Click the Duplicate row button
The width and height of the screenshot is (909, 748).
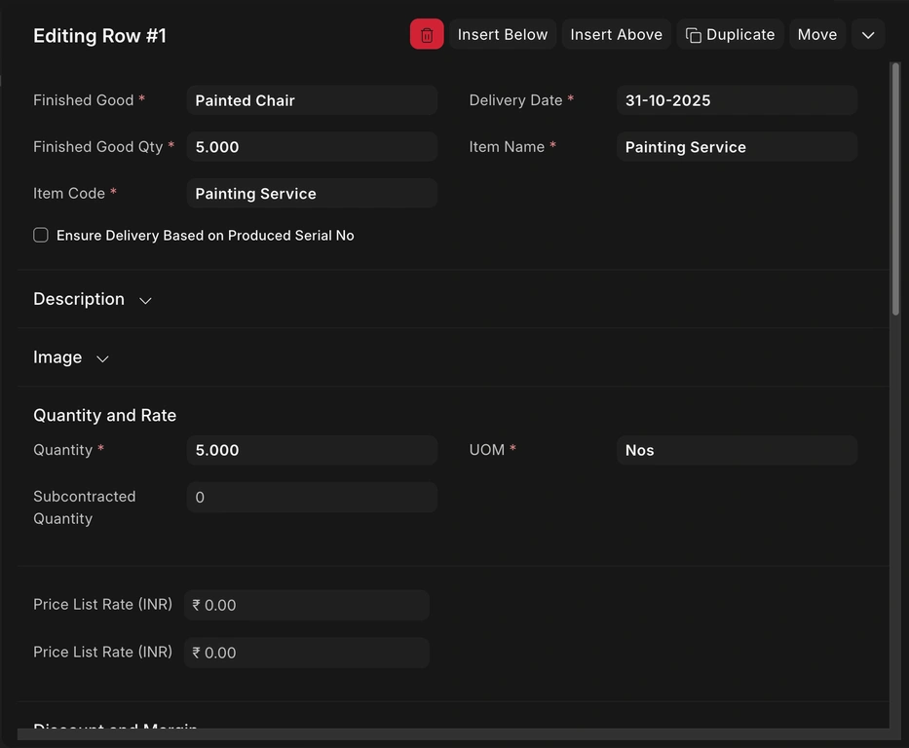[x=730, y=34]
